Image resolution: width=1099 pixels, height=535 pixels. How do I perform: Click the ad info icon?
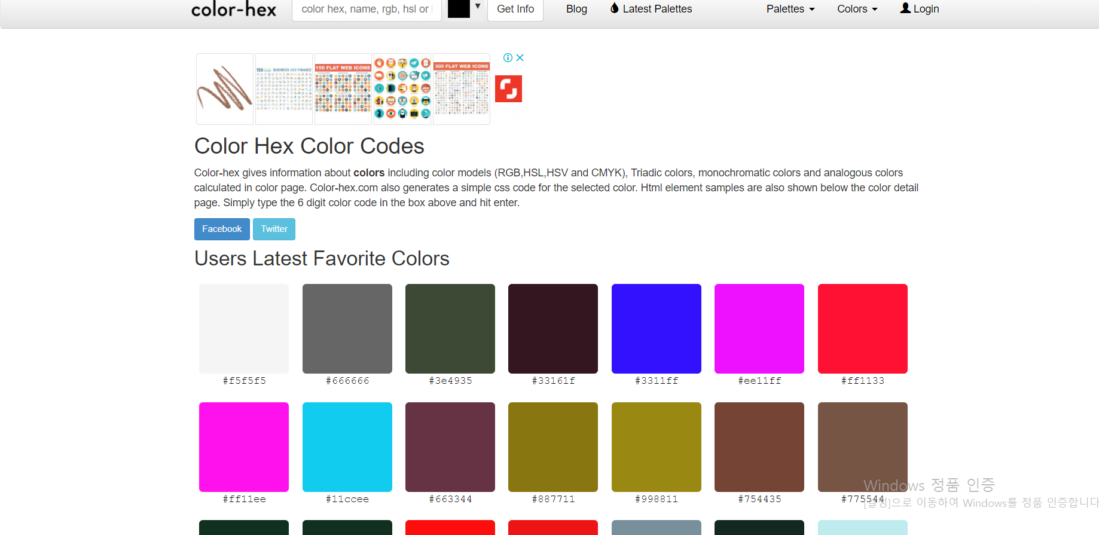pos(508,58)
